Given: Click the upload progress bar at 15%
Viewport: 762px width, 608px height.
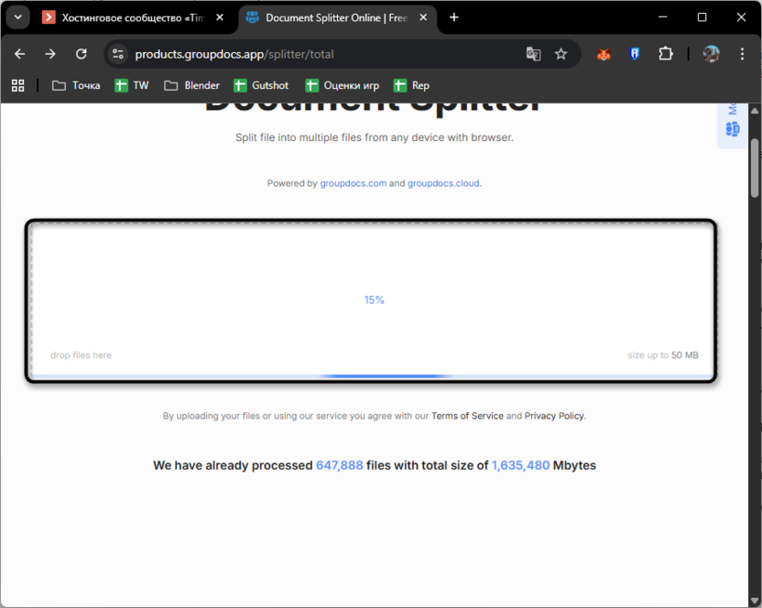Looking at the screenshot, I should coord(385,375).
